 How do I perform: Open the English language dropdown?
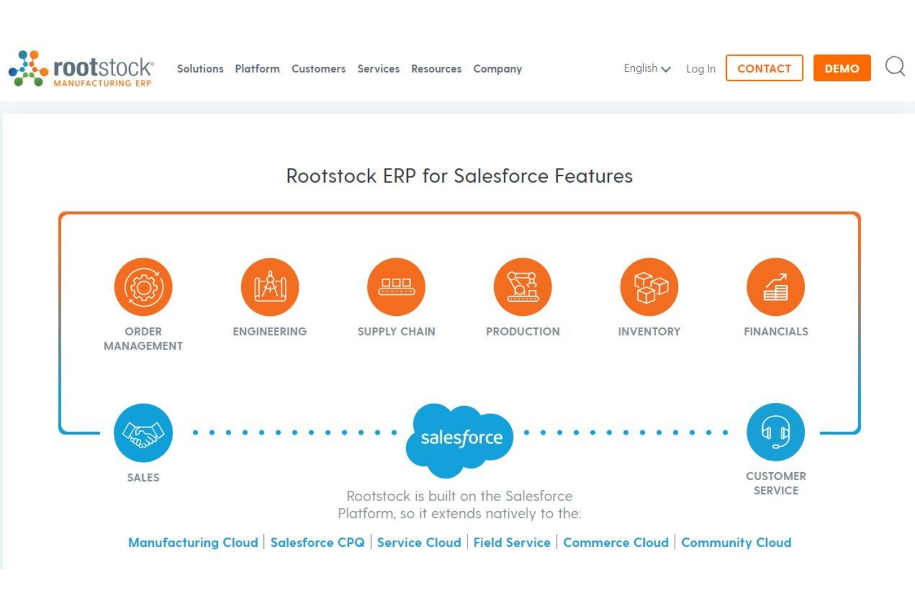pos(647,69)
